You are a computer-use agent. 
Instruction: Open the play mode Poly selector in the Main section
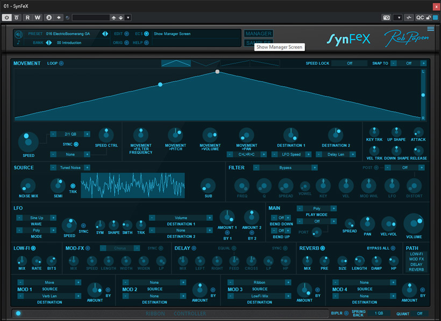317,208
